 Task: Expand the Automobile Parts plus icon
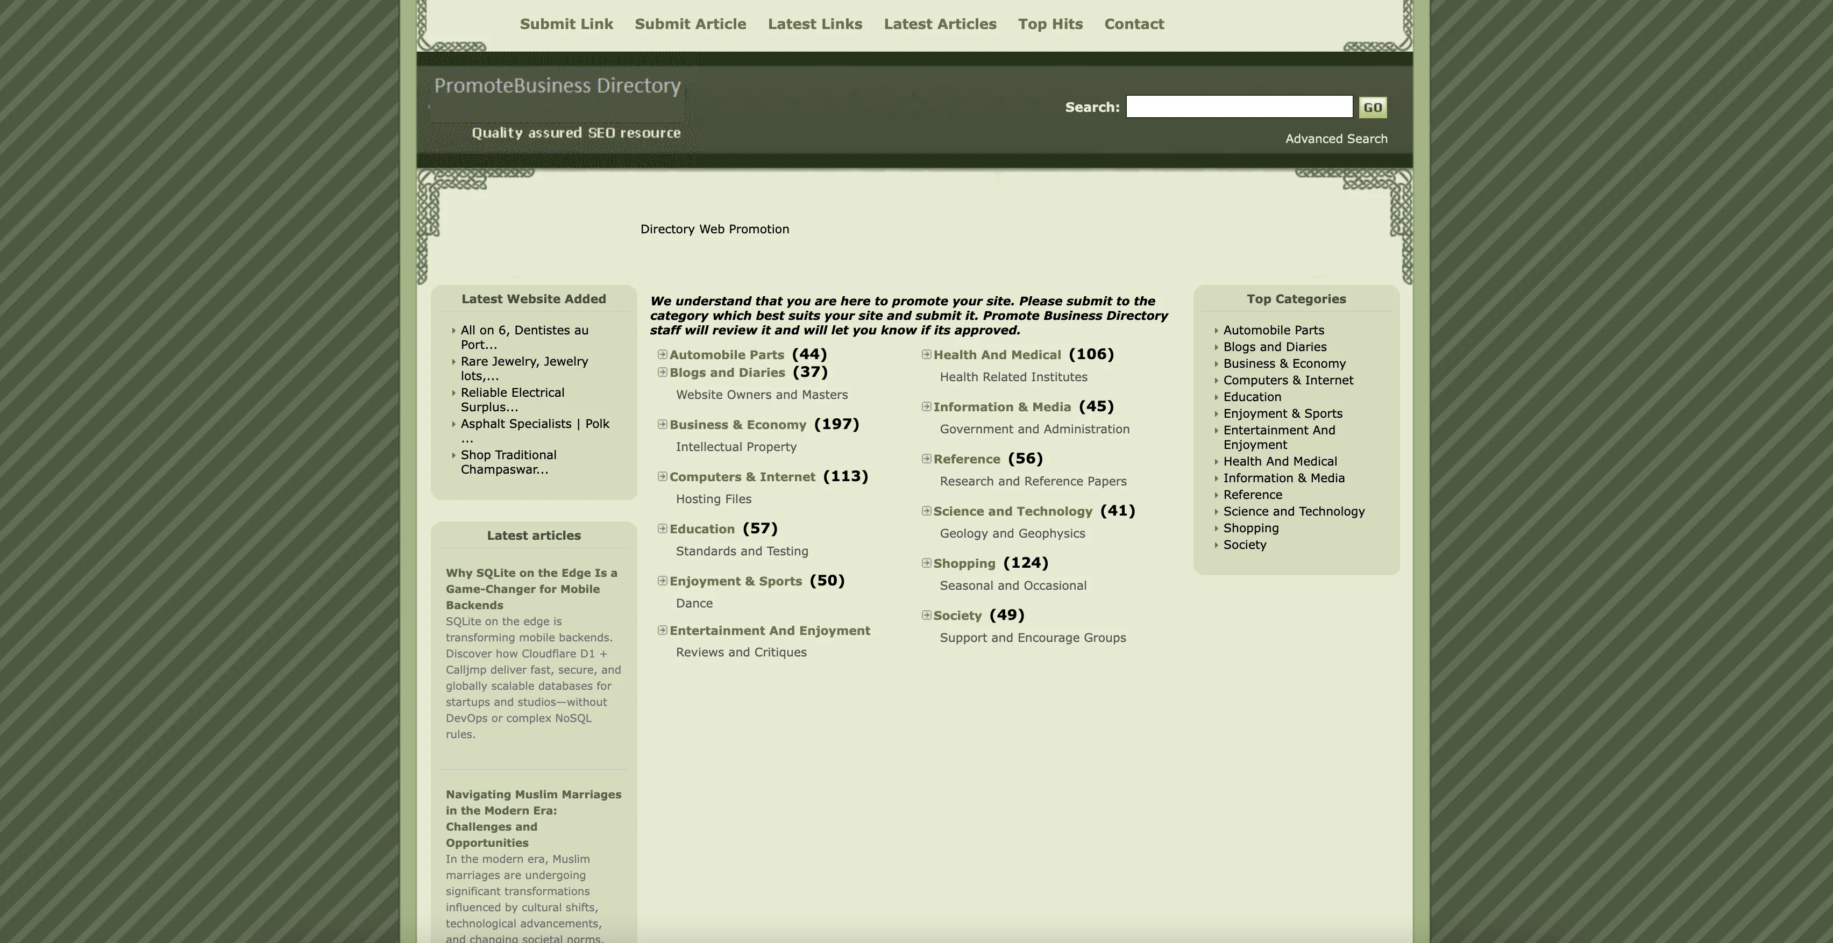tap(663, 354)
